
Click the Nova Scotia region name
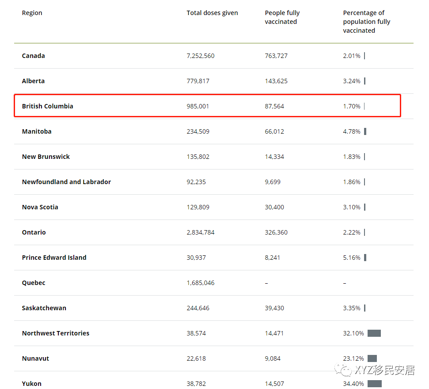(40, 207)
